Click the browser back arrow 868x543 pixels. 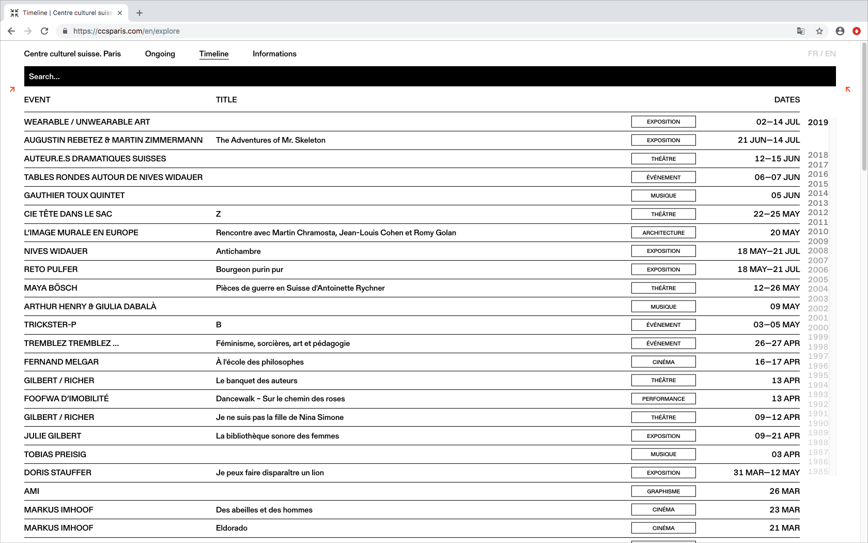pyautogui.click(x=11, y=31)
